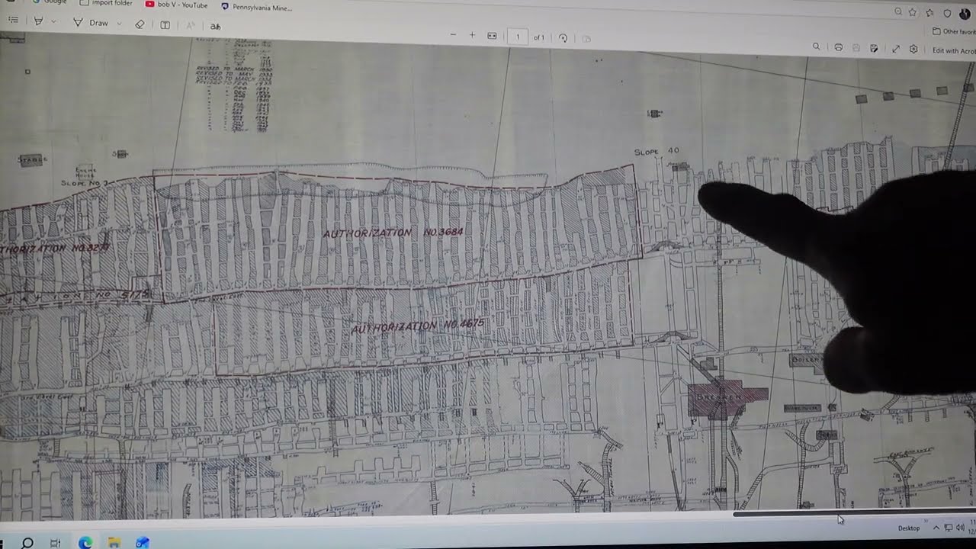Click the Read aloud icon
The image size is (976, 549).
click(x=191, y=26)
